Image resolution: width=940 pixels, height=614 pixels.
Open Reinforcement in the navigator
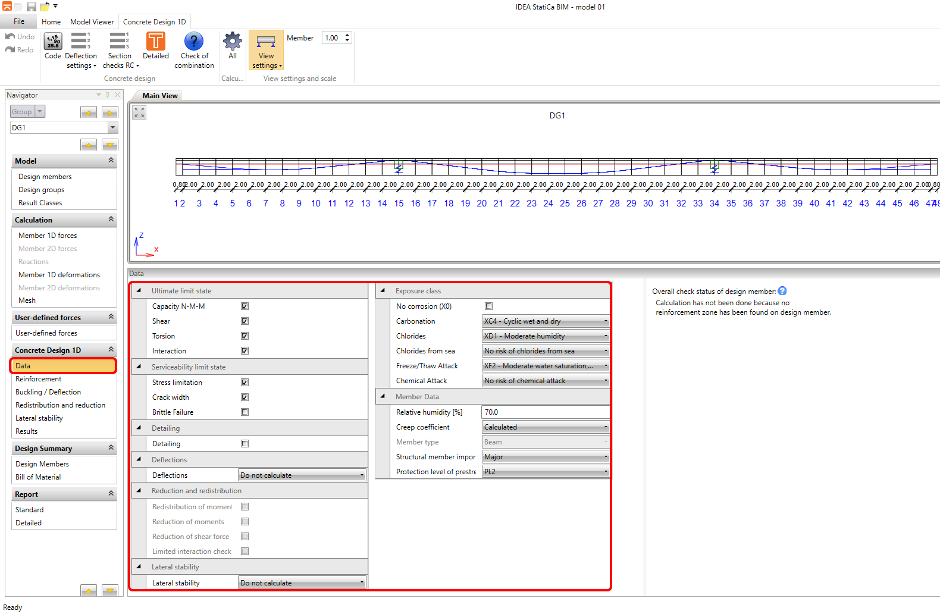pyautogui.click(x=39, y=379)
